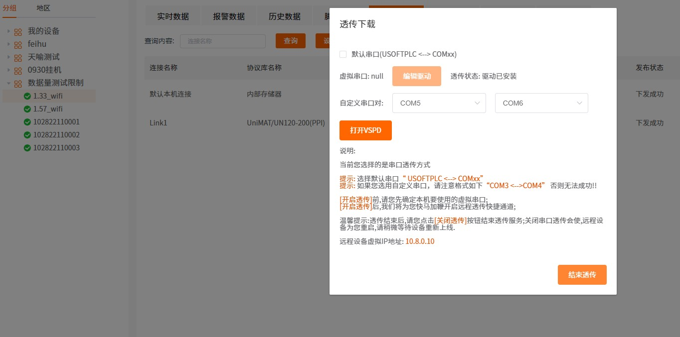Click group icon next to 天喻测试
This screenshot has height=337, width=680.
[18, 57]
